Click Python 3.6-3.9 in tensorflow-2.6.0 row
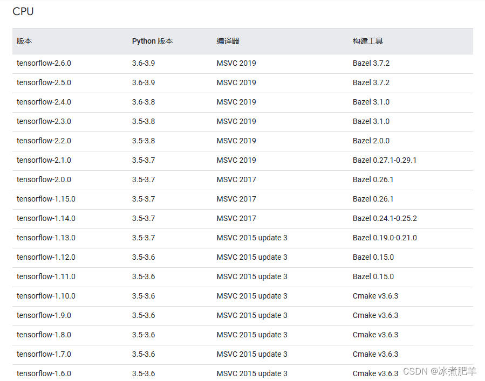 (x=144, y=63)
